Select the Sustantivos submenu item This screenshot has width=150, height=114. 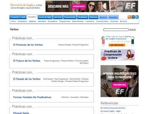pos(22,21)
